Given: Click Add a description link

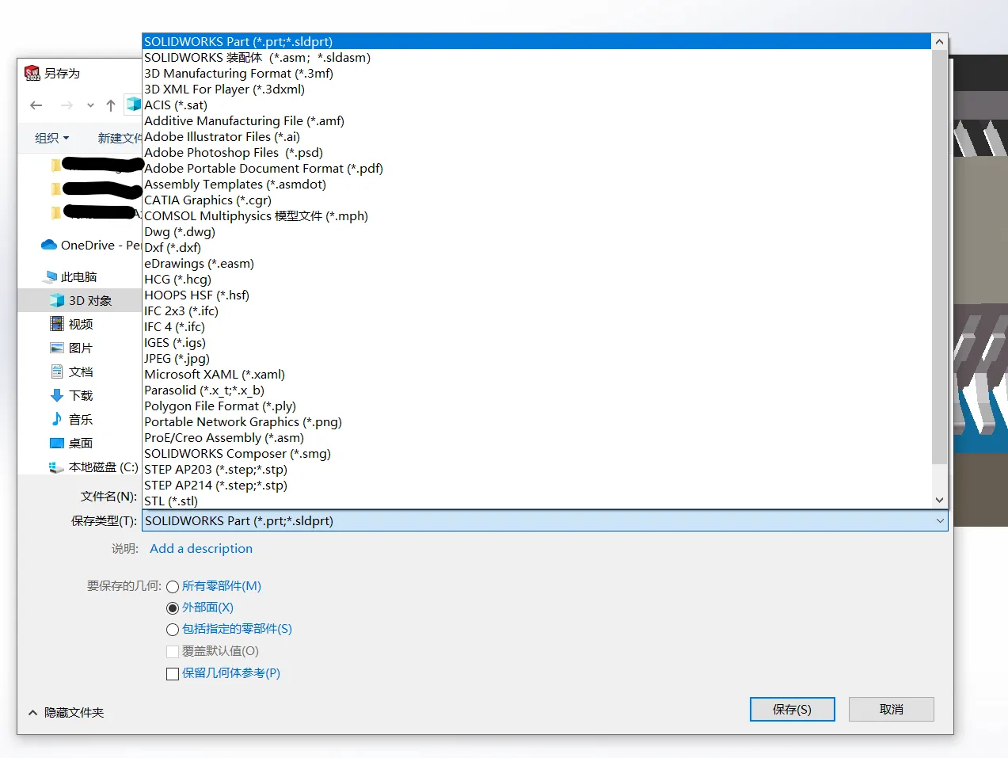Looking at the screenshot, I should 201,548.
